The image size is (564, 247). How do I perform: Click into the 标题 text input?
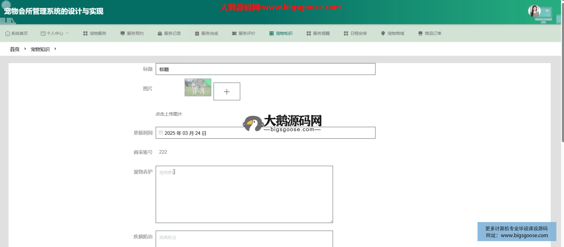[265, 69]
